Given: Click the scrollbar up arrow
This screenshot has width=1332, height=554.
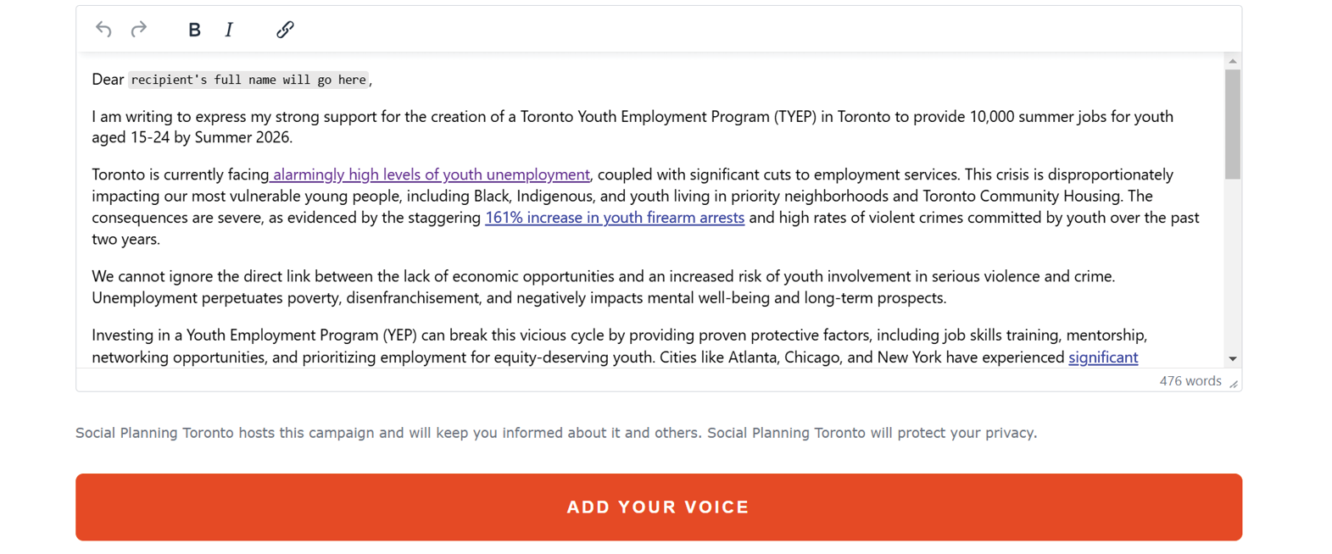Looking at the screenshot, I should click(1231, 59).
